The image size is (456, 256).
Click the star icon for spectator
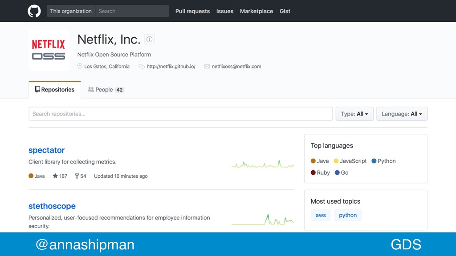pos(55,176)
